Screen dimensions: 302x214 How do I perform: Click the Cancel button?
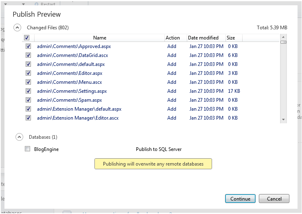point(274,199)
